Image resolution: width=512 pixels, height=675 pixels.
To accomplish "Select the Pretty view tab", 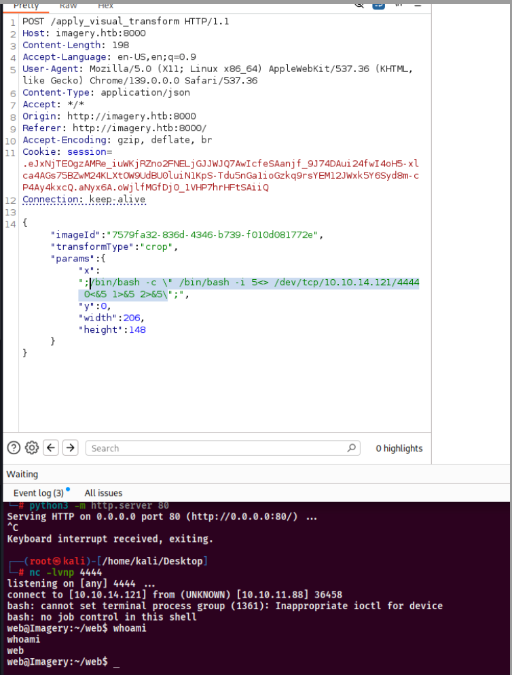I will [26, 5].
